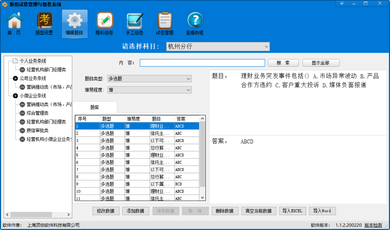Click 信托主... cell in row 6

coord(162,162)
